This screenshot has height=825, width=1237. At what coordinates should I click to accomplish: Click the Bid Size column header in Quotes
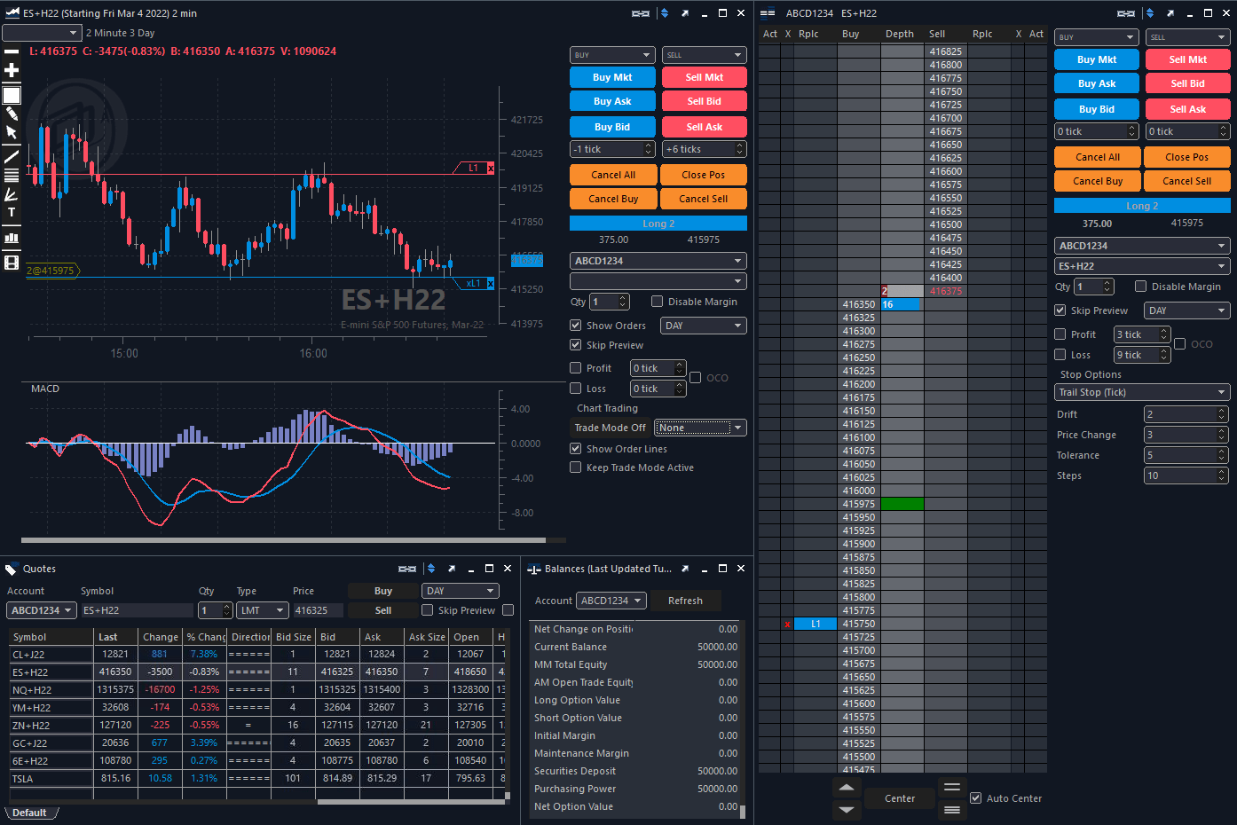[x=294, y=637]
